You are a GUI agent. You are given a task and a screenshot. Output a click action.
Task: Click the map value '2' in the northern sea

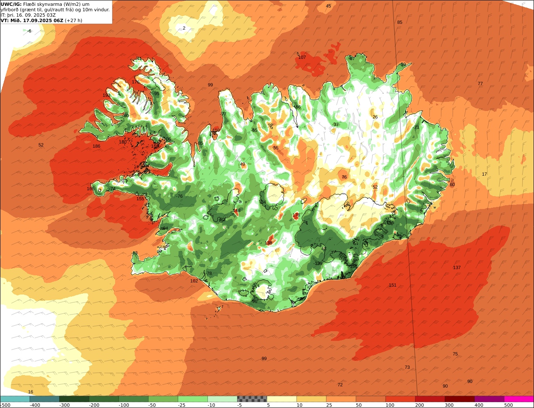(x=184, y=28)
